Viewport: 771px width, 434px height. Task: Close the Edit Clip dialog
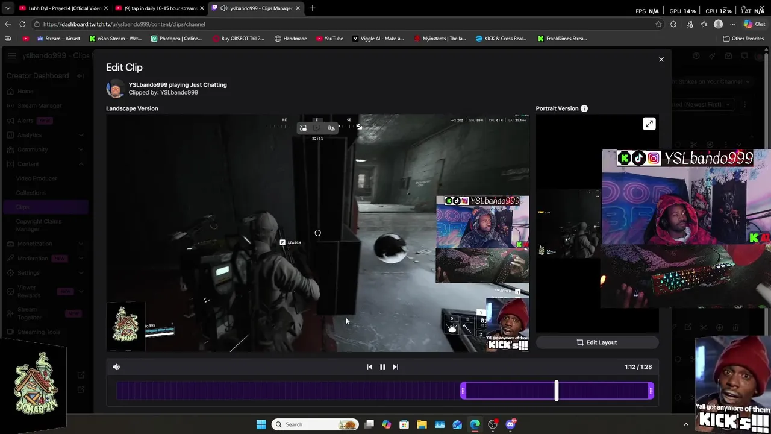tap(661, 60)
